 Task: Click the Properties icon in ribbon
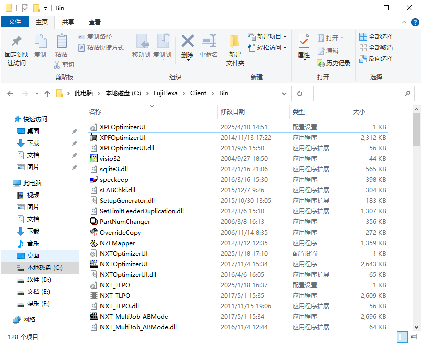click(304, 46)
